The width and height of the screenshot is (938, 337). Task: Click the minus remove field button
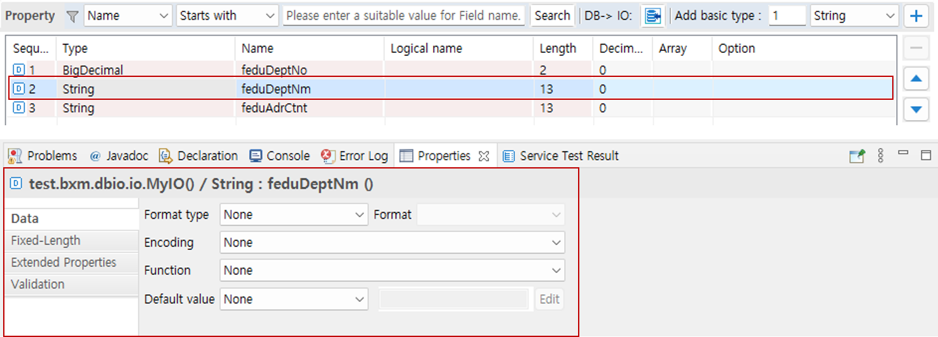(916, 48)
